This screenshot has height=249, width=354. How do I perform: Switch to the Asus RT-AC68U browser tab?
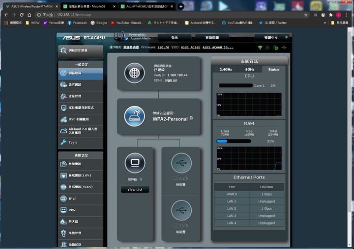(147, 6)
